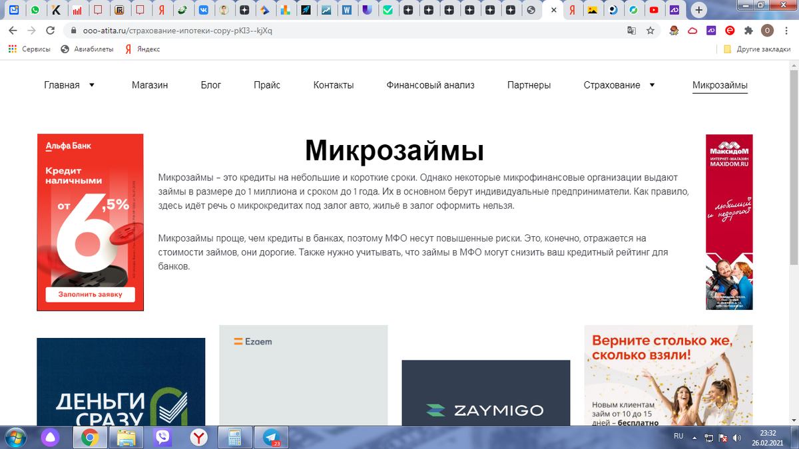Expand the dropdown arrow beside Страхование
The width and height of the screenshot is (799, 449).
[652, 85]
